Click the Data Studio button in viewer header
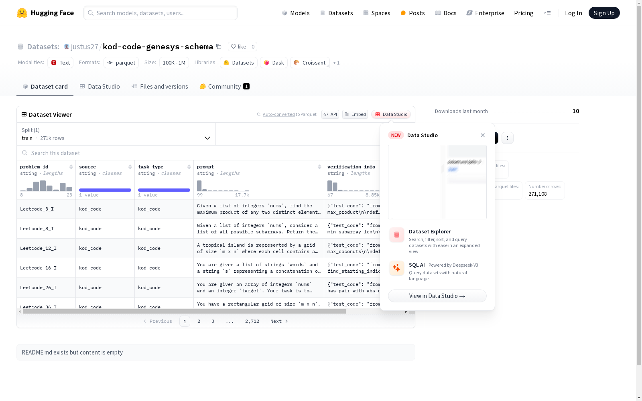The width and height of the screenshot is (642, 401). tap(391, 114)
